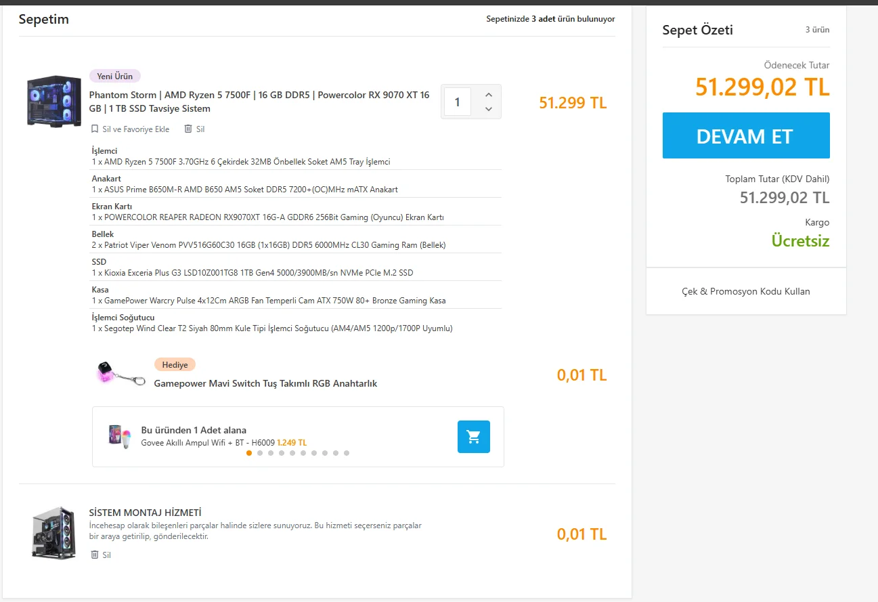Delete Phantom Storm system via trash Sil
Viewport: 878px width, 602px height.
click(x=194, y=129)
